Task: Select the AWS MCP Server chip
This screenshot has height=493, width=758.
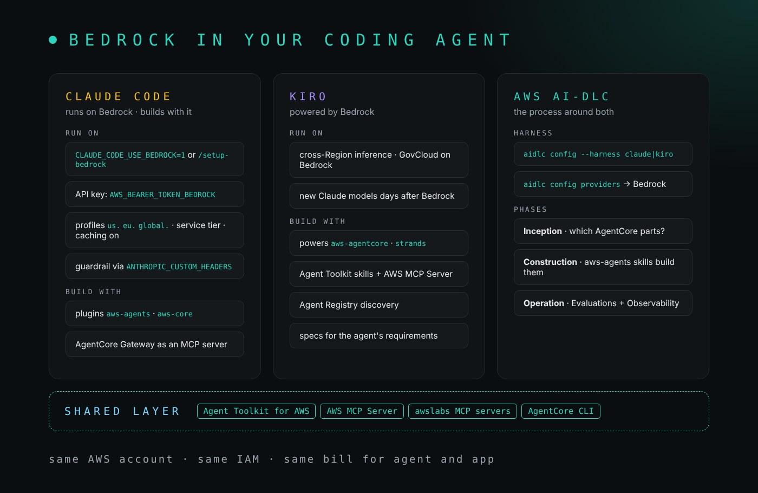Action: coord(362,411)
